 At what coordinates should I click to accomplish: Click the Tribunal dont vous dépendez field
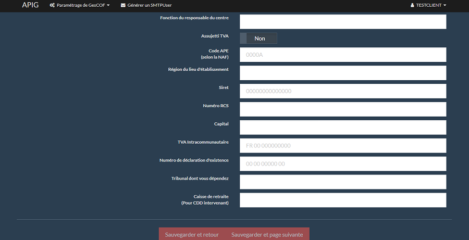(342, 182)
